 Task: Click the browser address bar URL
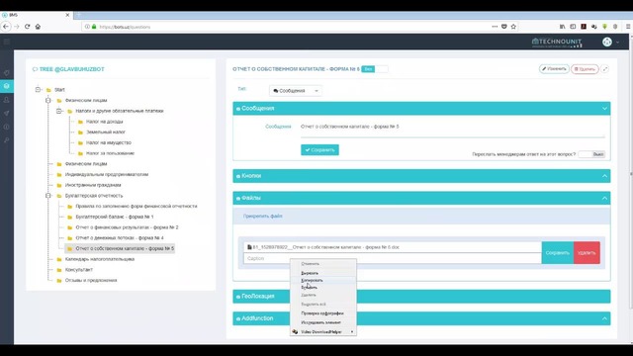[x=125, y=27]
